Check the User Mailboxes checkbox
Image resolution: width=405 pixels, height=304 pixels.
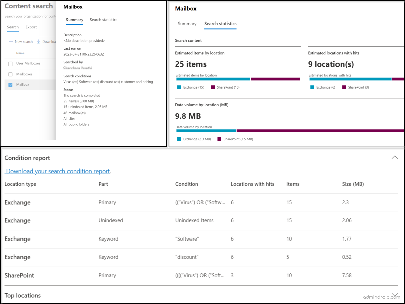click(x=10, y=63)
